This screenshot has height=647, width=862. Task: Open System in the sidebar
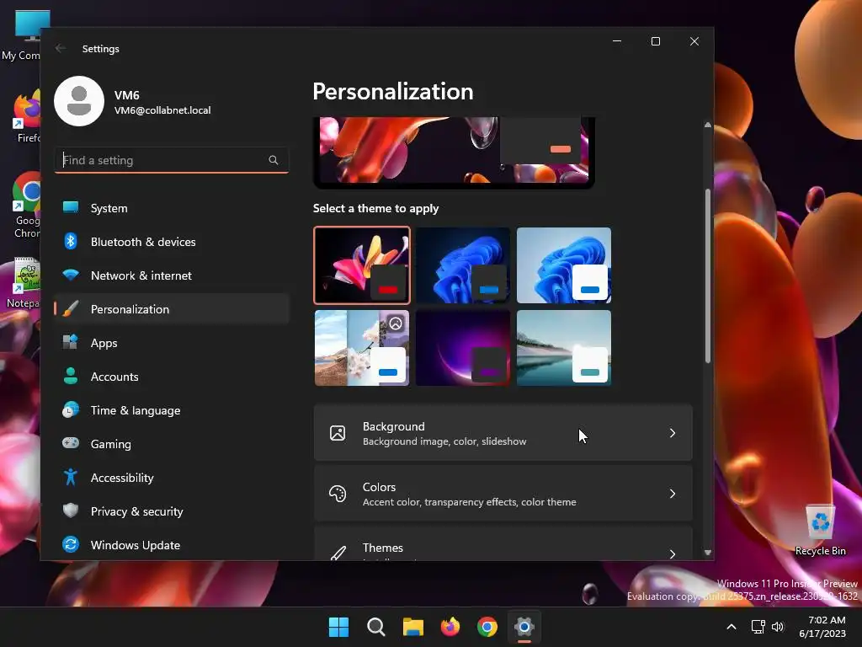pos(172,208)
